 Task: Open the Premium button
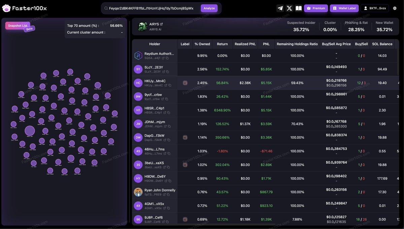[316, 8]
